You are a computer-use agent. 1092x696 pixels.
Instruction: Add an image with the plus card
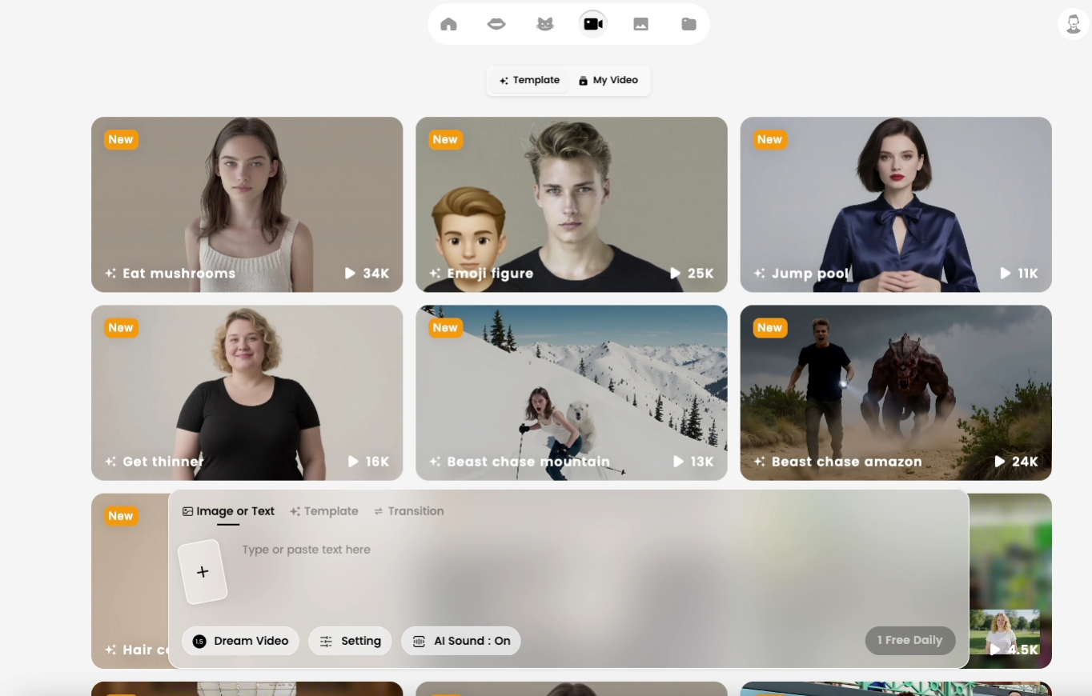(x=203, y=572)
